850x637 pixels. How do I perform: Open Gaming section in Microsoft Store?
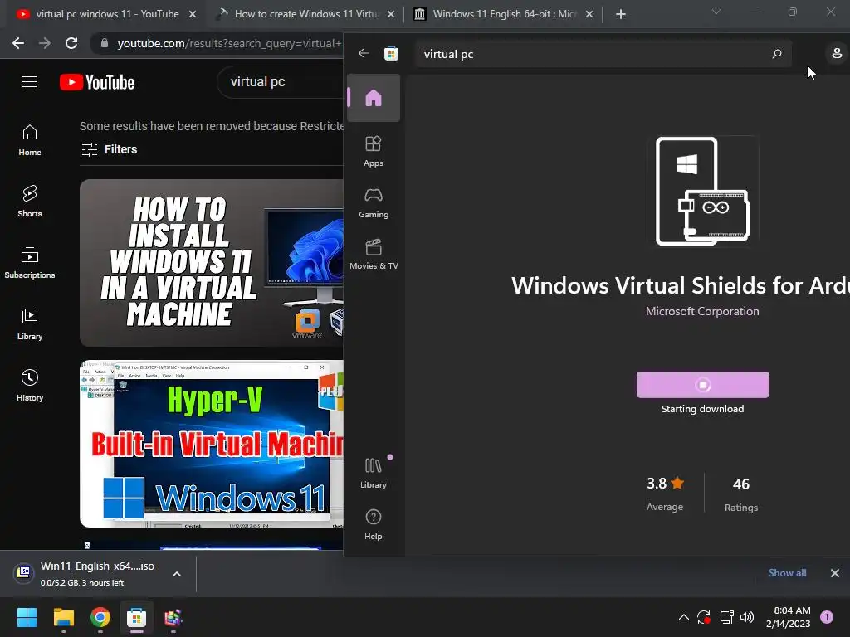pos(374,202)
